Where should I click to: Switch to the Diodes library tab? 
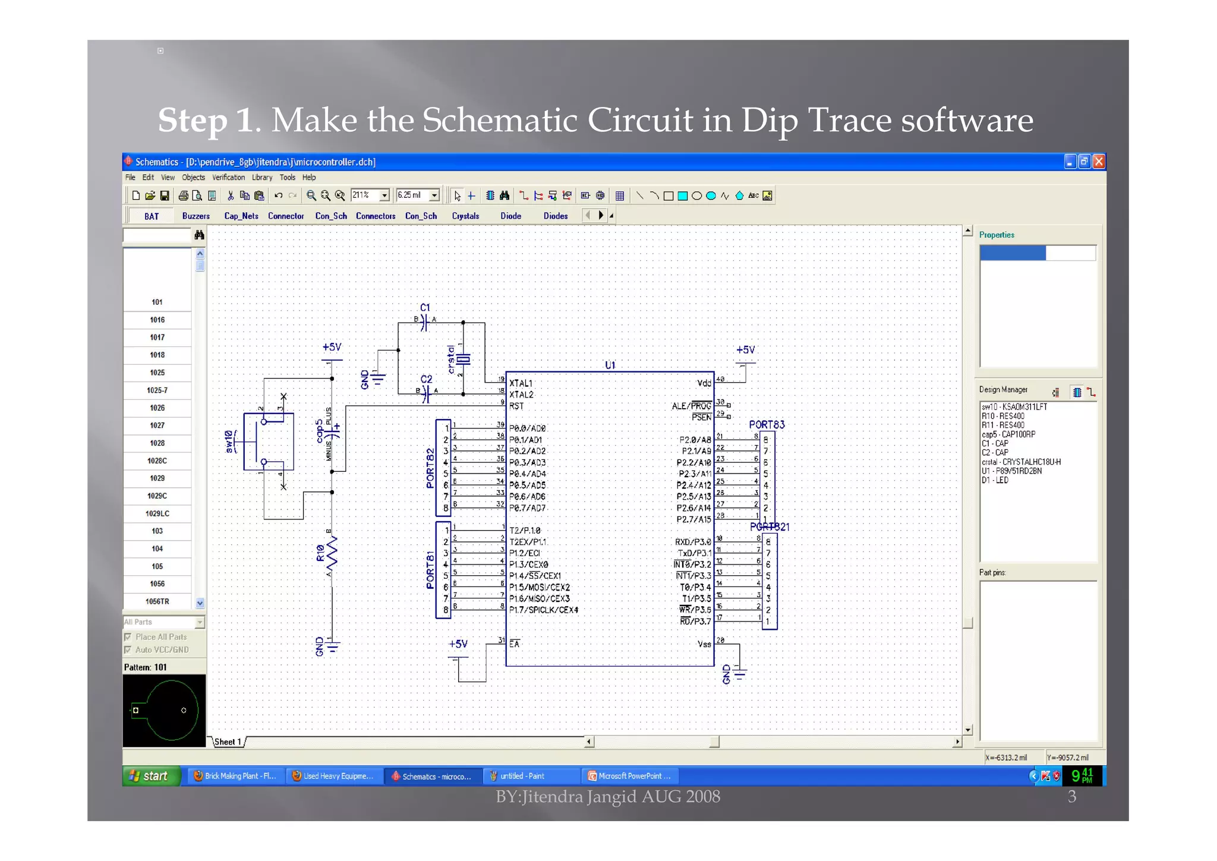click(556, 216)
